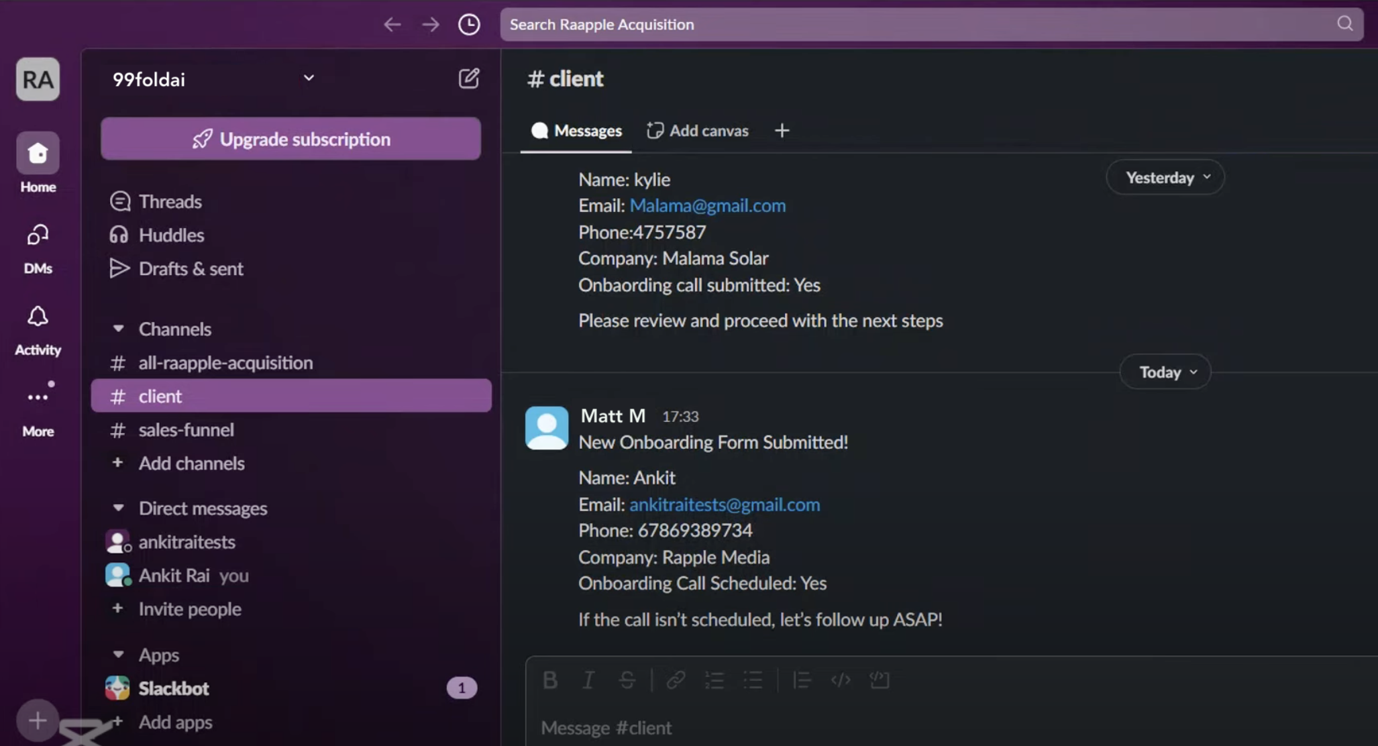This screenshot has width=1378, height=746.
Task: Open the More menu
Action: (x=38, y=409)
